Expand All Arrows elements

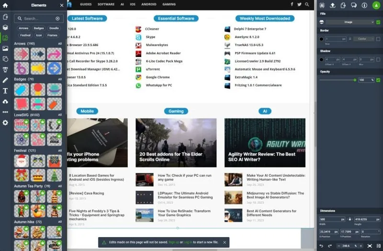point(60,44)
